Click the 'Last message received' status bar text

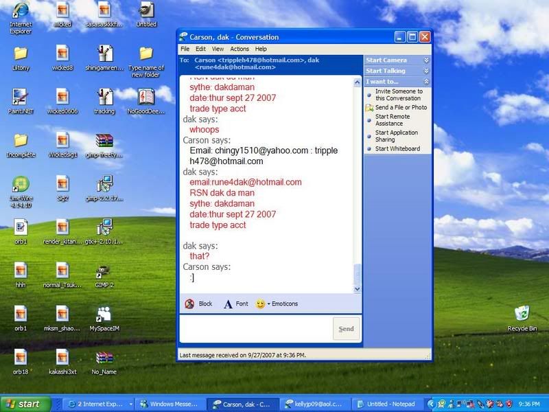243,355
